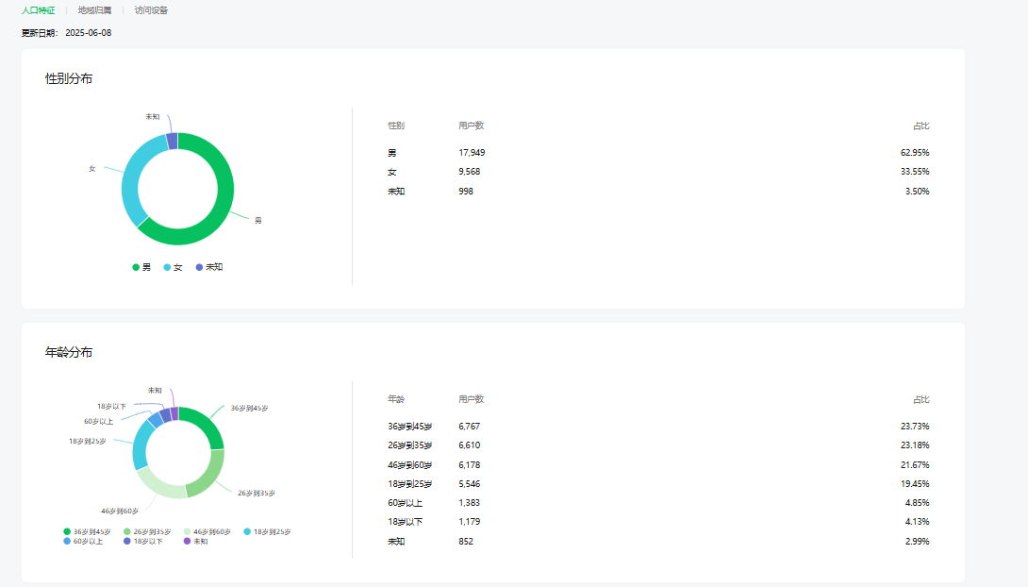Screen dimensions: 1028x587
Task: Click user count 6,610
Action: tap(470, 445)
